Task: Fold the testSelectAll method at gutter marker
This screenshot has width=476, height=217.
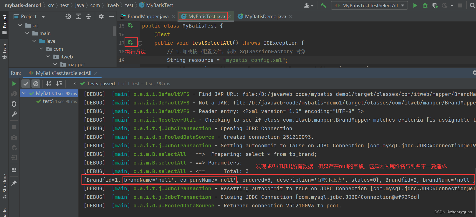Action: pyautogui.click(x=140, y=43)
